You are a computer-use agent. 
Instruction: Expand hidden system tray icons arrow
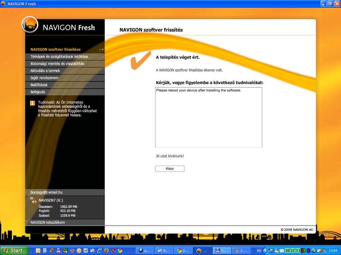point(265,250)
